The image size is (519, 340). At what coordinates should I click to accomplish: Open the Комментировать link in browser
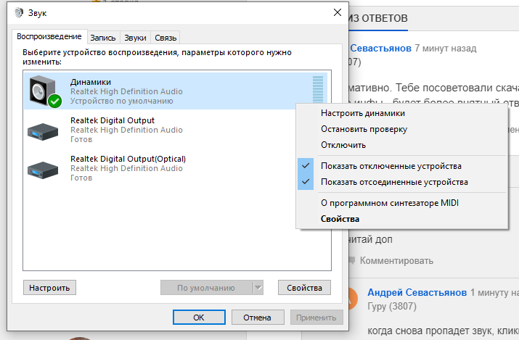click(x=396, y=260)
